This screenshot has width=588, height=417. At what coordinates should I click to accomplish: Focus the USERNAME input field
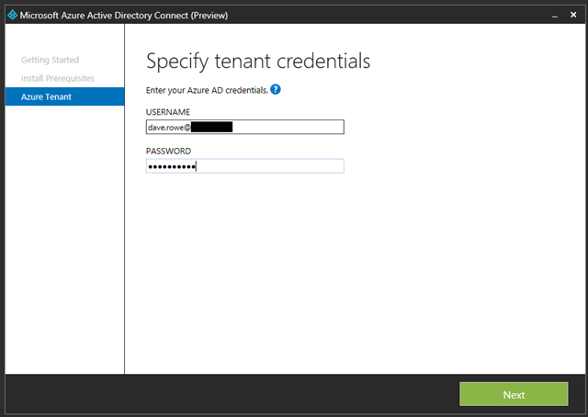(245, 127)
